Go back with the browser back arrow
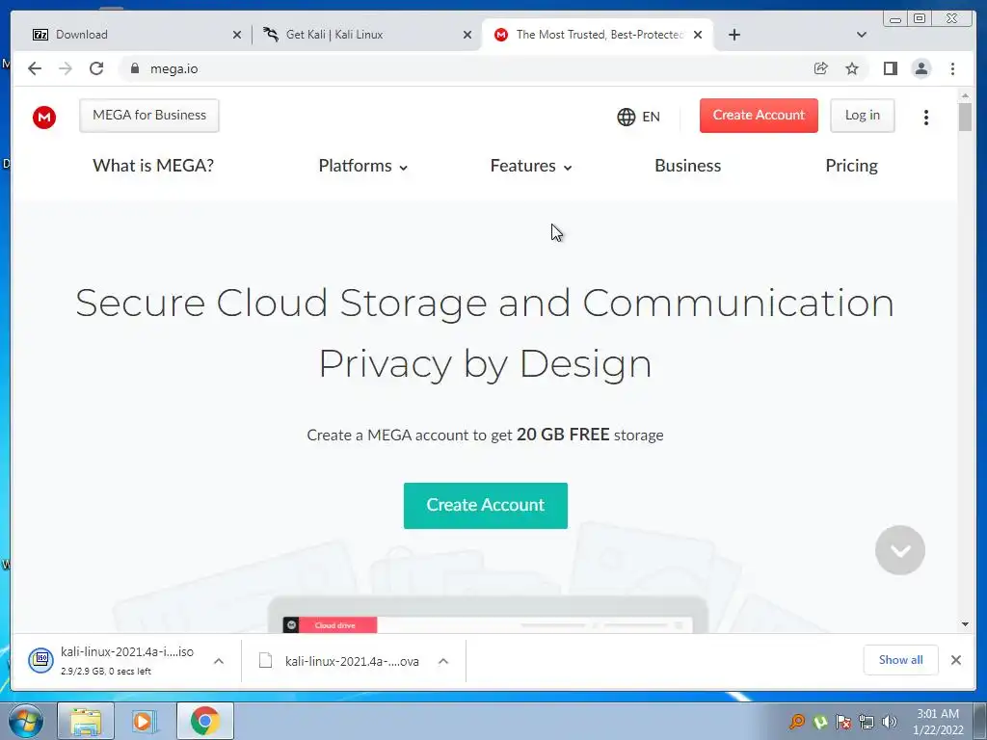The image size is (987, 740). 35,68
